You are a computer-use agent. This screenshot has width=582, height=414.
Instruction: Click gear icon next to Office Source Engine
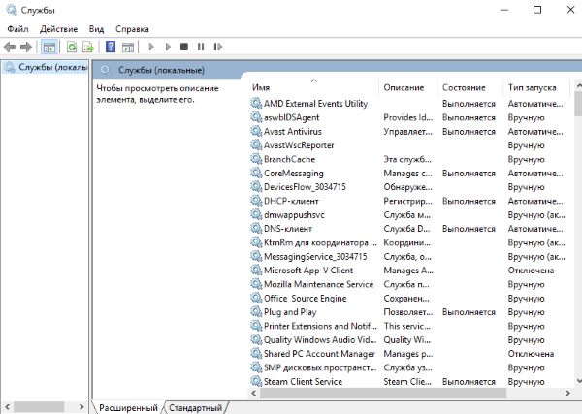coord(256,298)
